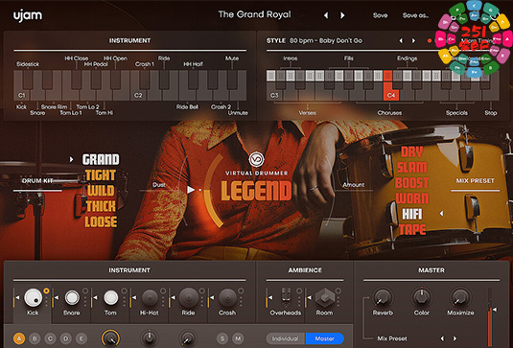
Task: Select the THICK drum kit
Action: coord(101,206)
